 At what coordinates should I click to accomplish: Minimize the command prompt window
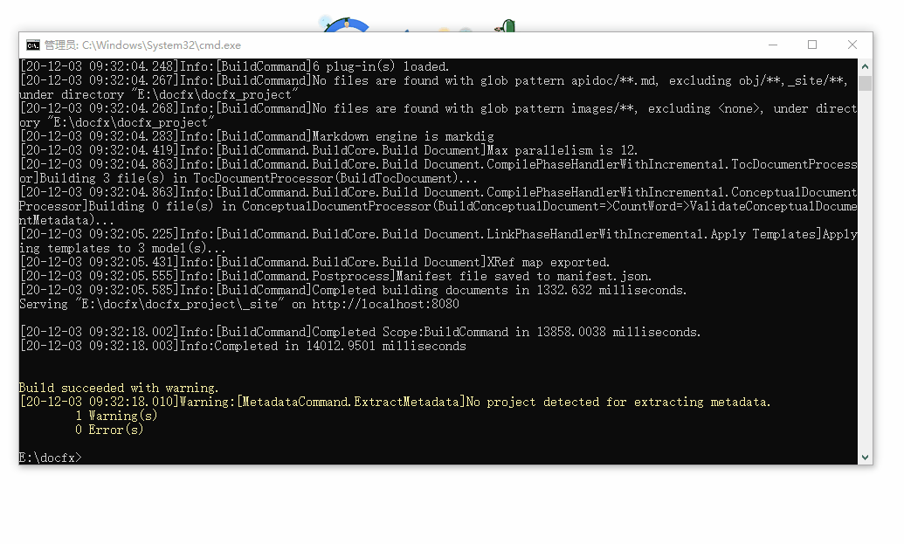coord(772,45)
